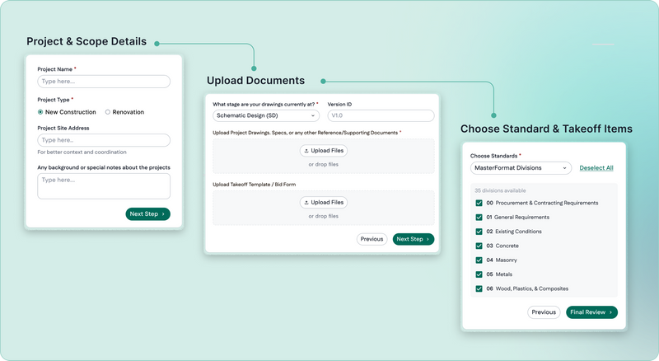Focus the Project Name input field
The width and height of the screenshot is (659, 361).
(104, 82)
